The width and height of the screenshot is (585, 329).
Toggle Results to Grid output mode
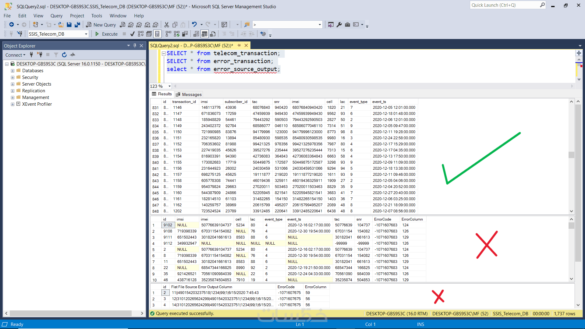click(204, 34)
